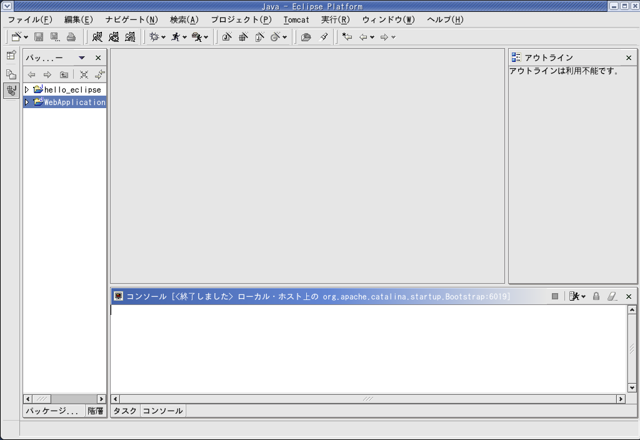Create a new Java project icon
640x440 pixels.
click(x=227, y=37)
